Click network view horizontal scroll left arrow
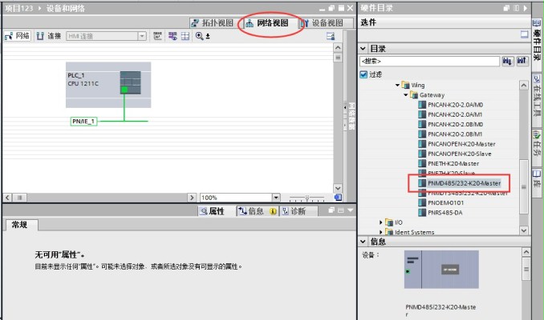The width and height of the screenshot is (544, 320). click(x=7, y=198)
